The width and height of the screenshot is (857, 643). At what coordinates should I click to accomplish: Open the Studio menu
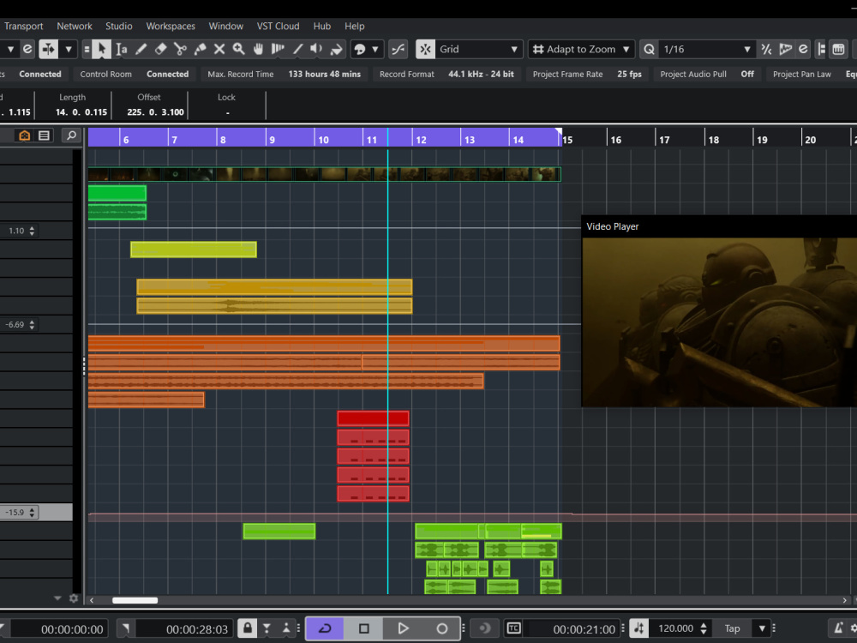tap(118, 26)
